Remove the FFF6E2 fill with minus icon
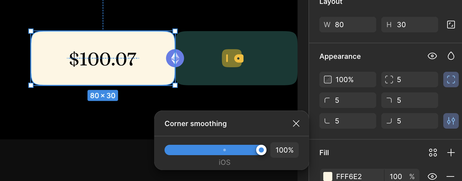 [x=450, y=176]
